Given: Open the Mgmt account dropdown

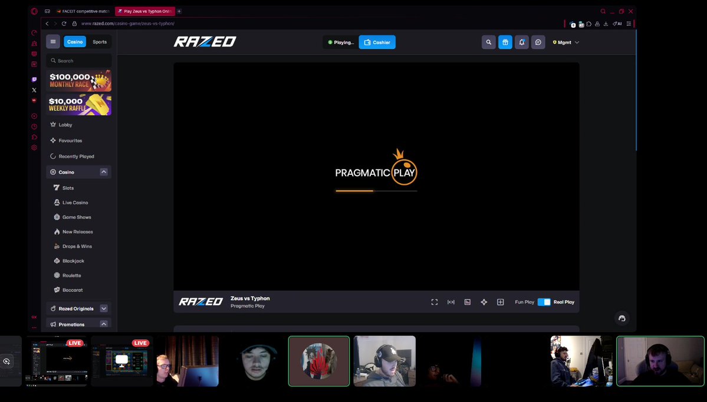Looking at the screenshot, I should (x=566, y=42).
